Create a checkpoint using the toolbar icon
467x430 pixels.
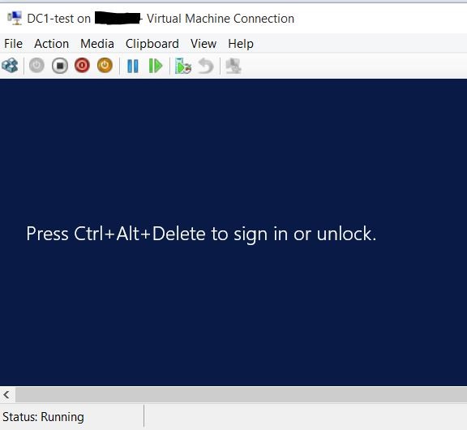[183, 66]
